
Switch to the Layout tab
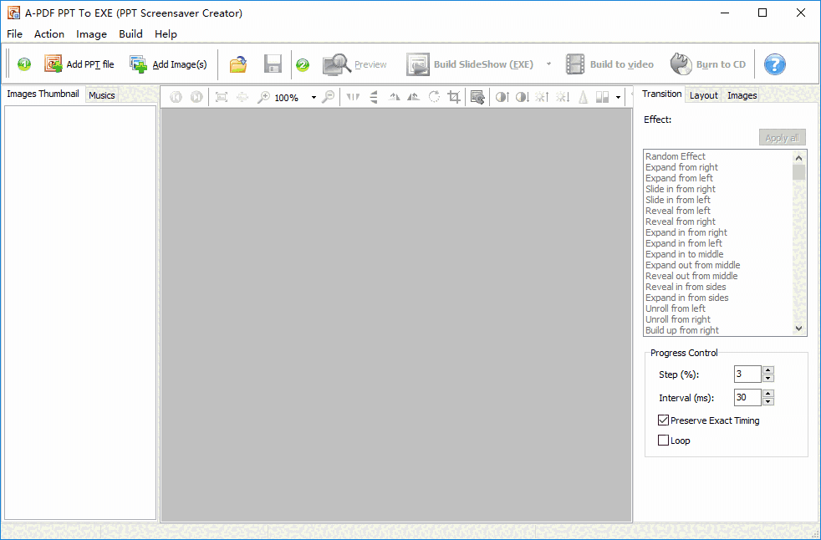703,95
